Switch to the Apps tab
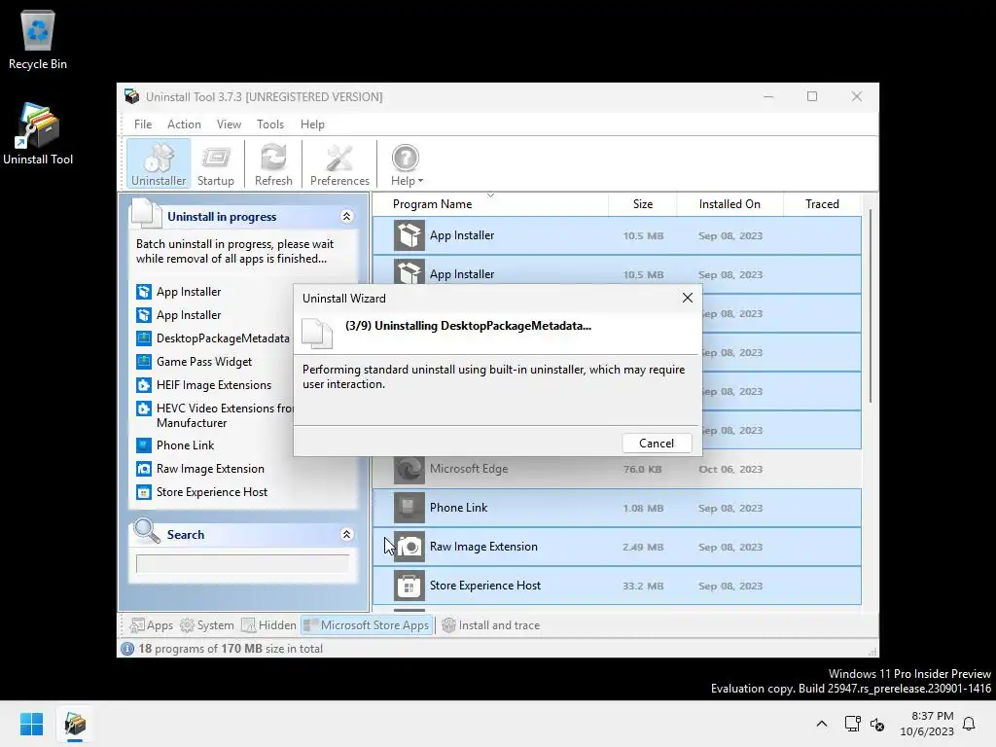This screenshot has height=747, width=996. (151, 625)
